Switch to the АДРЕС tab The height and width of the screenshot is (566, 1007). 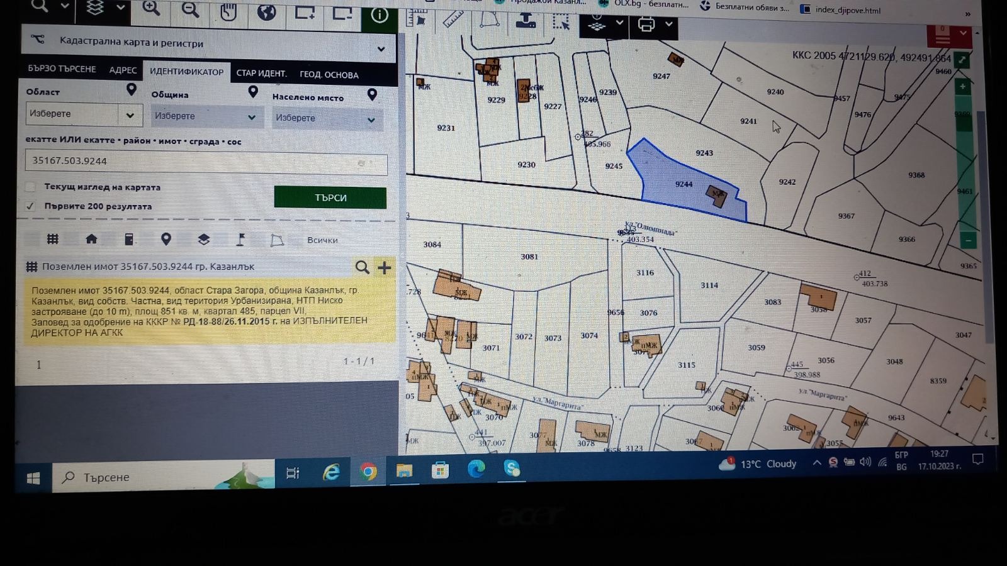click(123, 70)
